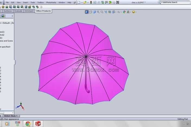This screenshot has width=191, height=127.
Task: Open Windows Media Player from taskbar
Action: [x=7, y=124]
